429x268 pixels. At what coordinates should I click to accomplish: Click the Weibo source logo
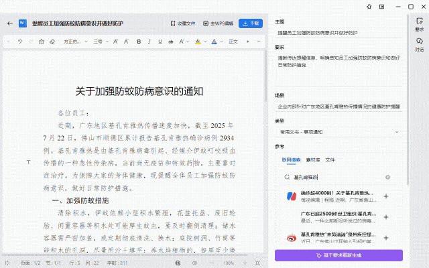tap(292, 238)
